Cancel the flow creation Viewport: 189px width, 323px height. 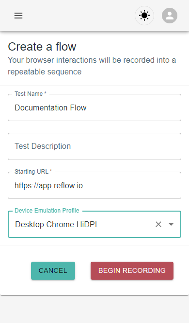pos(53,270)
